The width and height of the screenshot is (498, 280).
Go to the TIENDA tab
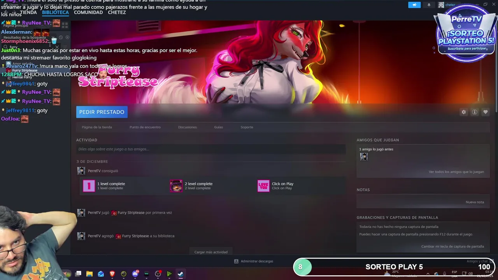pyautogui.click(x=28, y=12)
